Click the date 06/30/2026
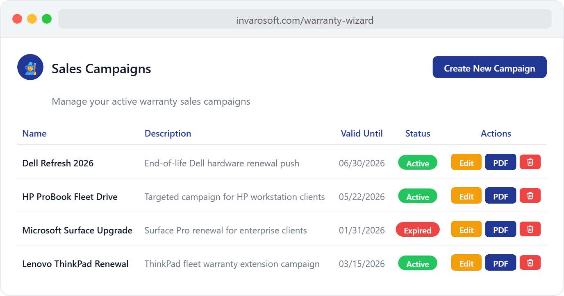564x296 pixels. pyautogui.click(x=362, y=163)
